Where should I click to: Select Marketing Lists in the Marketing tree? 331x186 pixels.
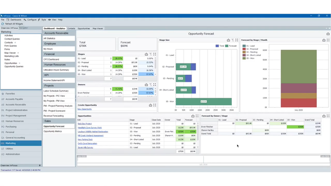click(11, 56)
